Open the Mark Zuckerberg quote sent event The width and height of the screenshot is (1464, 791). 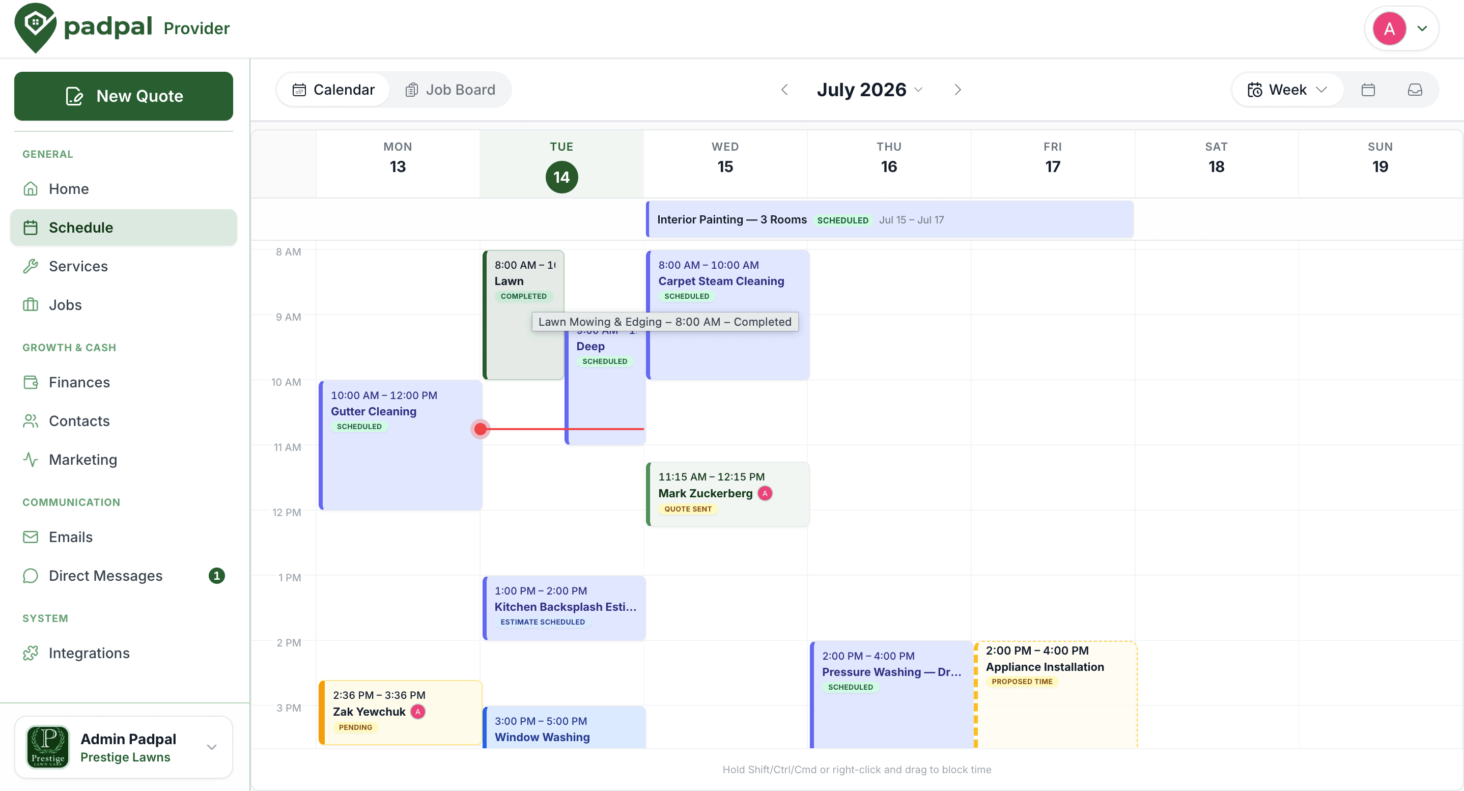point(728,494)
